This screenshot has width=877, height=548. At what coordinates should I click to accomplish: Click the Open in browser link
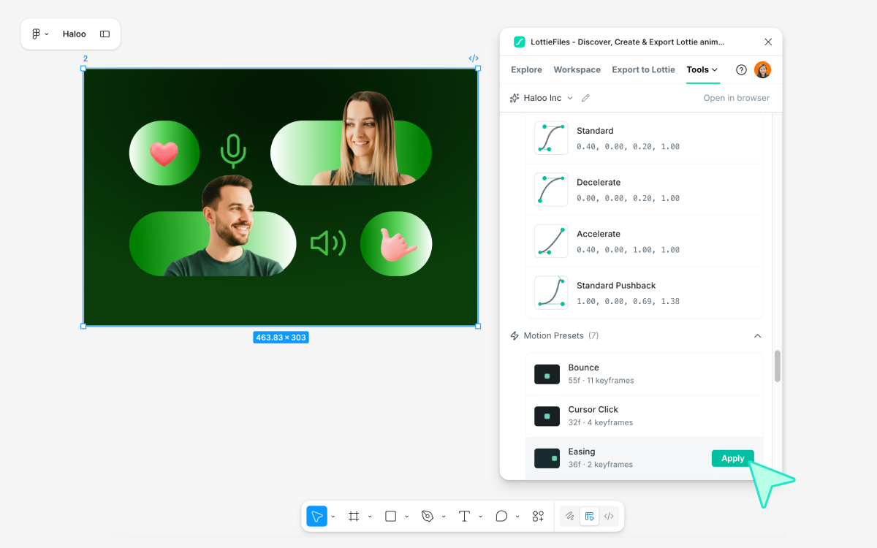pos(736,98)
